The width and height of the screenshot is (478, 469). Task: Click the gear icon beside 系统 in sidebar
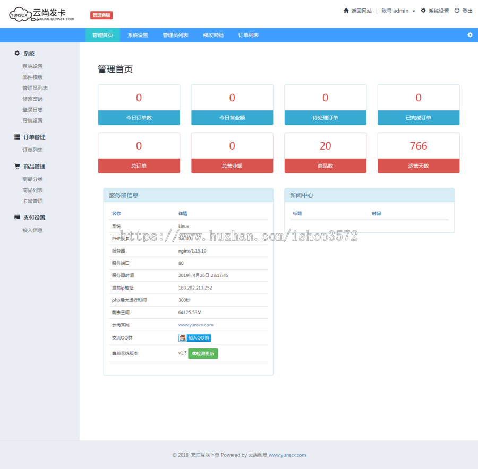pos(17,53)
